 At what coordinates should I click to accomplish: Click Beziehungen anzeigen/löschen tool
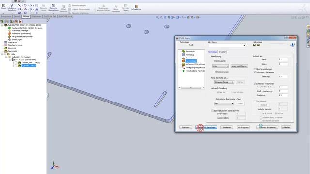click(x=103, y=8)
